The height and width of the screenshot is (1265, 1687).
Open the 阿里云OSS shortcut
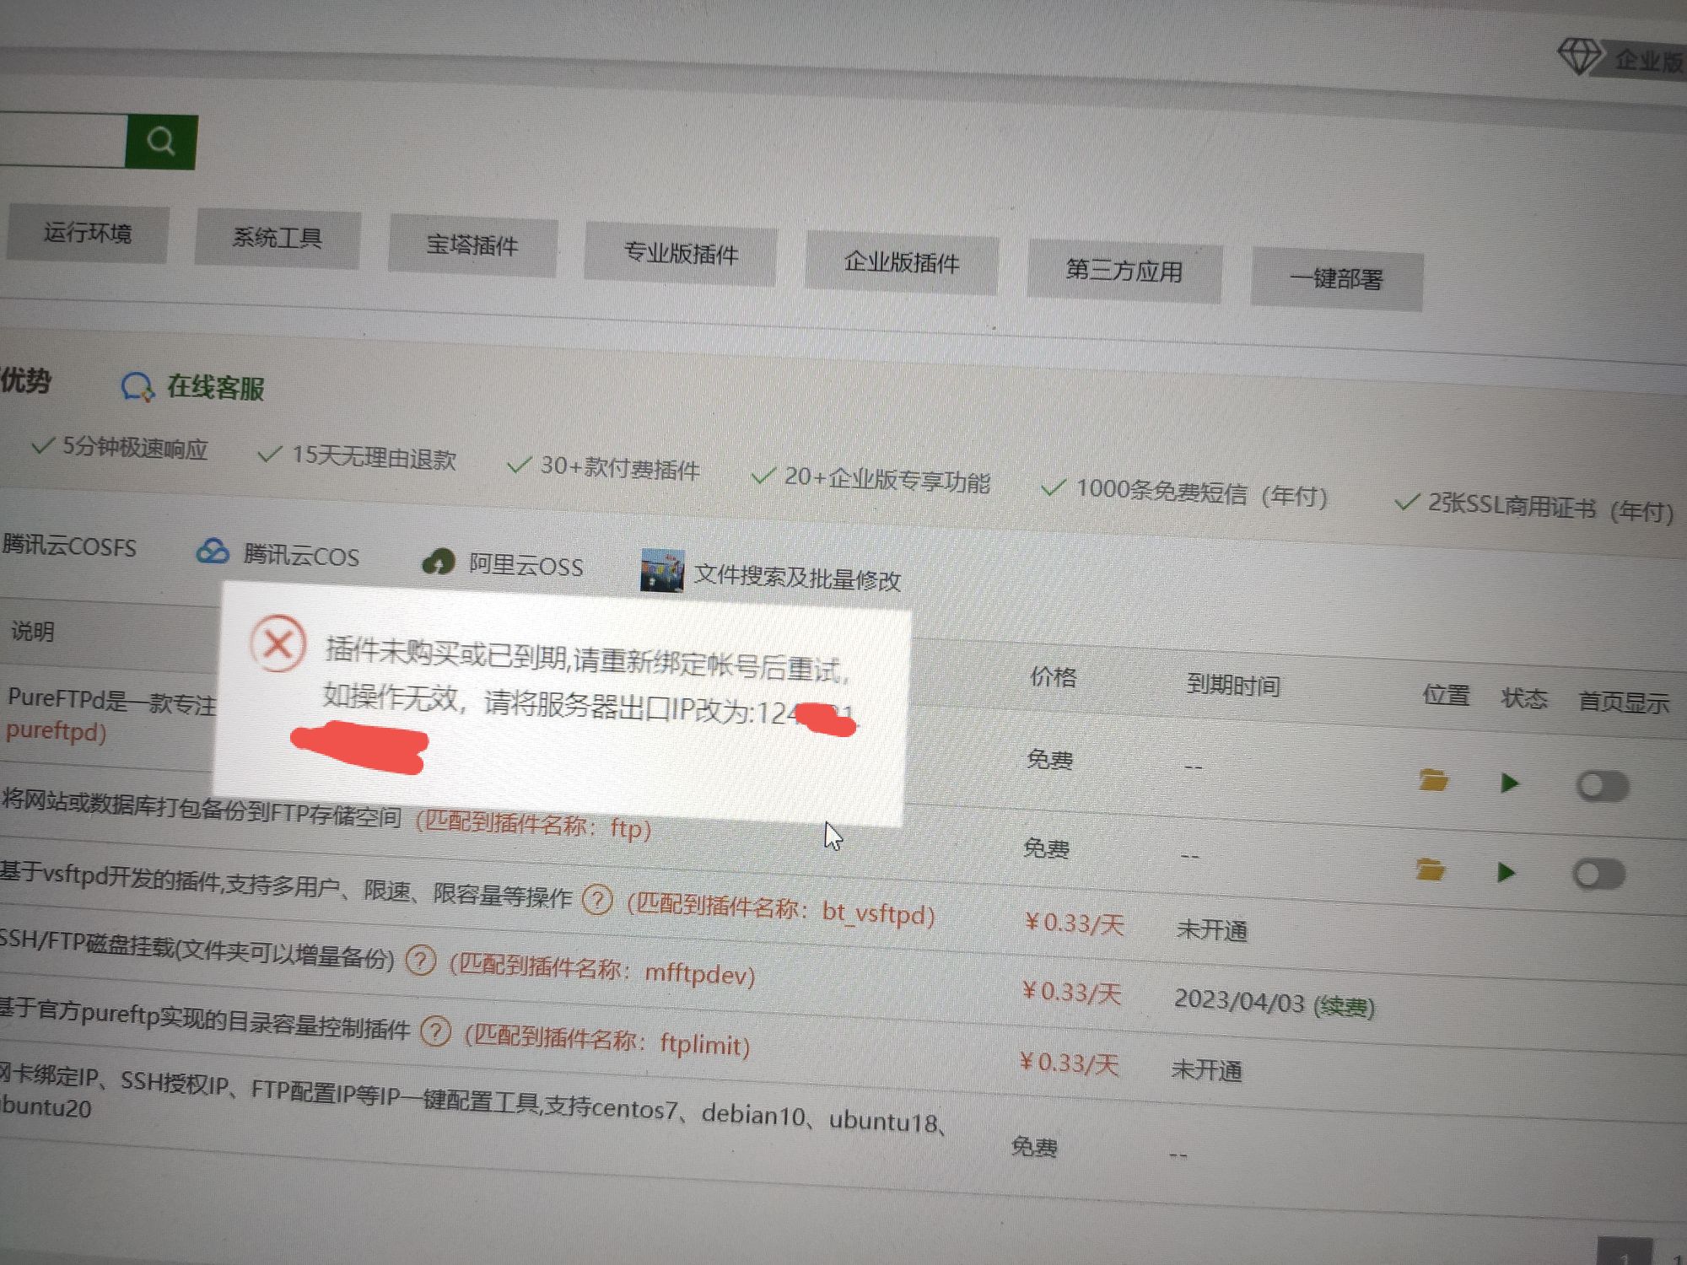tap(526, 565)
